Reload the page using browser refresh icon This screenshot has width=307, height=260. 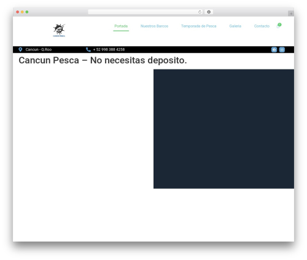pyautogui.click(x=200, y=12)
